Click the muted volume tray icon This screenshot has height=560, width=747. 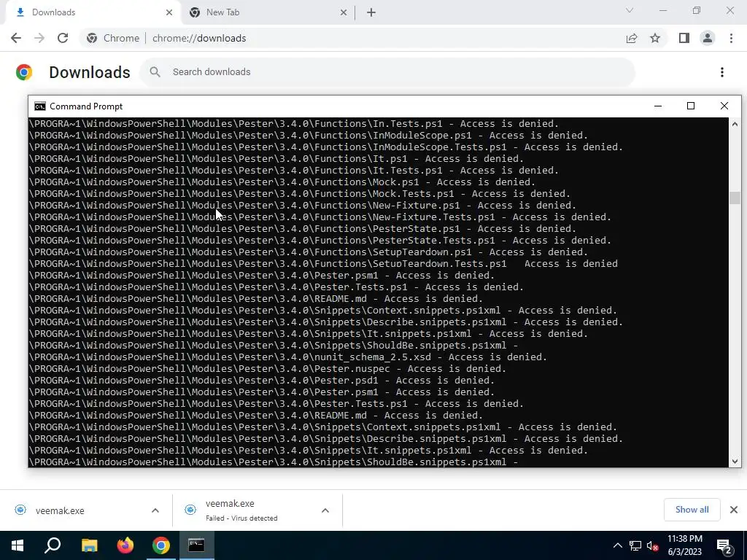point(653,545)
